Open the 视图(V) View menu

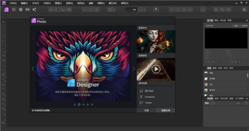(101, 3)
